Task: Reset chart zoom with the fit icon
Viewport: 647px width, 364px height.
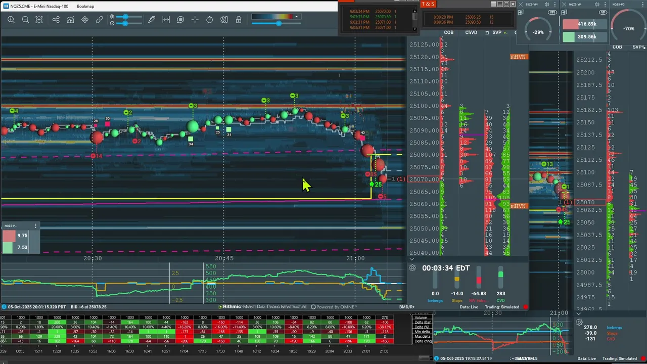Action: [x=39, y=20]
